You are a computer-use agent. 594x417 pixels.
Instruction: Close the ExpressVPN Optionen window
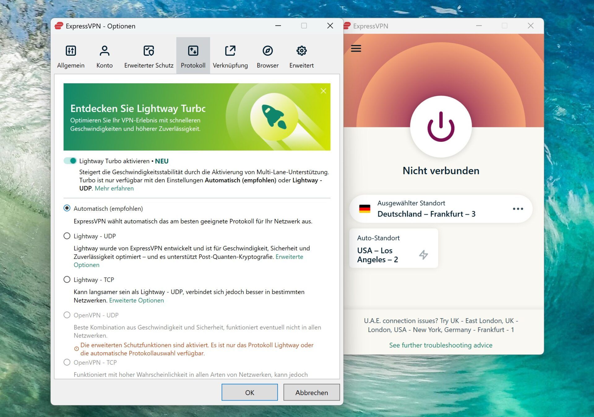coord(330,26)
